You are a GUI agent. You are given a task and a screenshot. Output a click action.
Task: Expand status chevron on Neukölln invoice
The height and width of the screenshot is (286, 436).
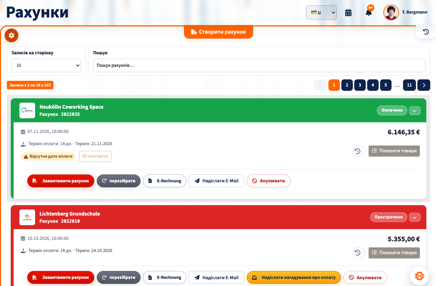[414, 110]
